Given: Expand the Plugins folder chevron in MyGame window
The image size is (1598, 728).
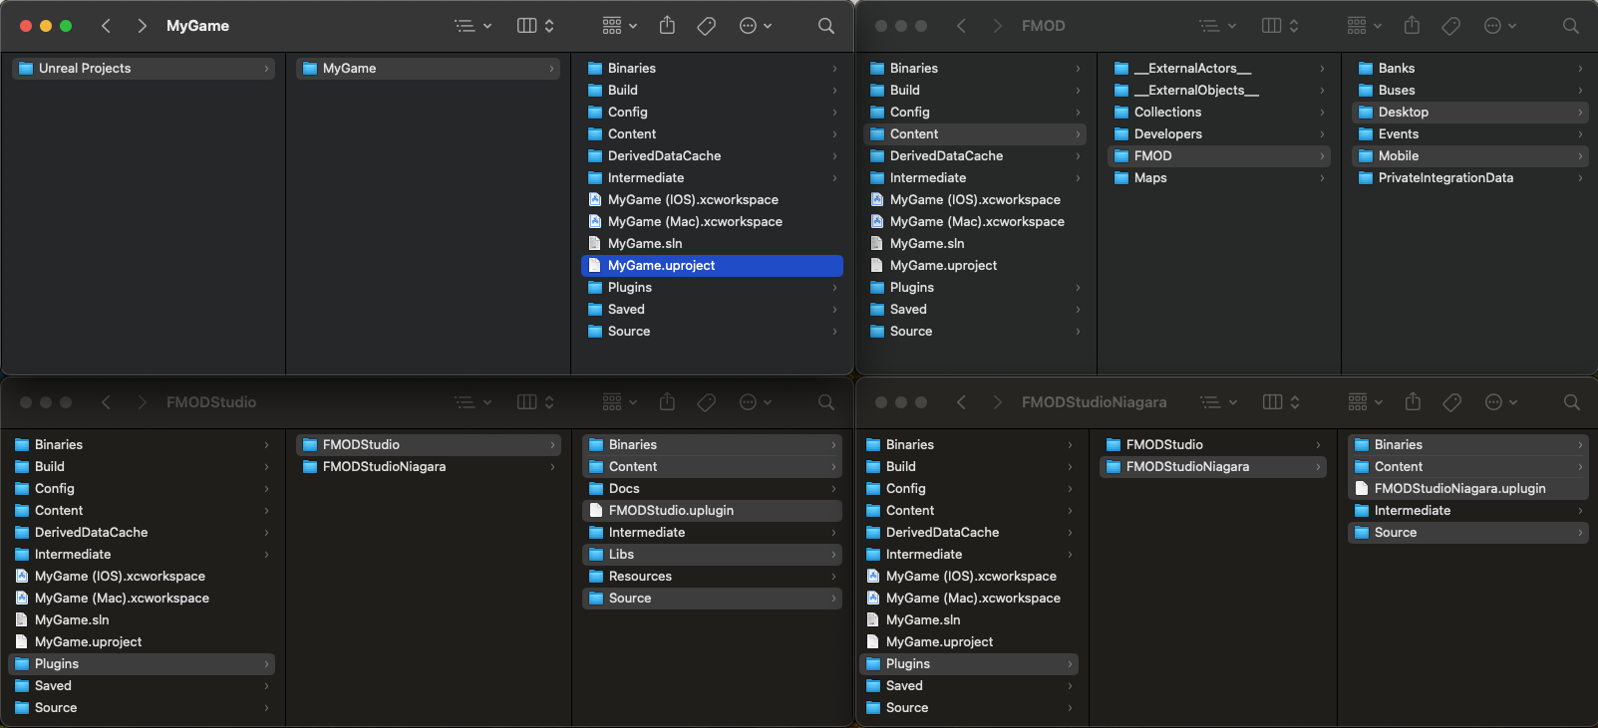Looking at the screenshot, I should pyautogui.click(x=834, y=288).
